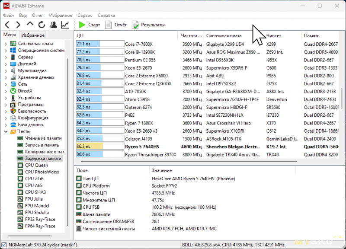Select the highlighted 86.3 ns result bar
Viewport: 346px width, 249px height.
pyautogui.click(x=100, y=147)
